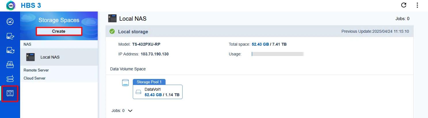This screenshot has width=428, height=118.
Task: Click the refresh icon in title bar
Action: (x=404, y=5)
